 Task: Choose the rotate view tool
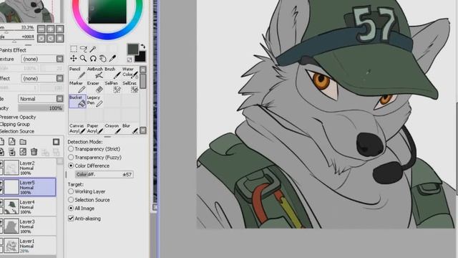93,59
